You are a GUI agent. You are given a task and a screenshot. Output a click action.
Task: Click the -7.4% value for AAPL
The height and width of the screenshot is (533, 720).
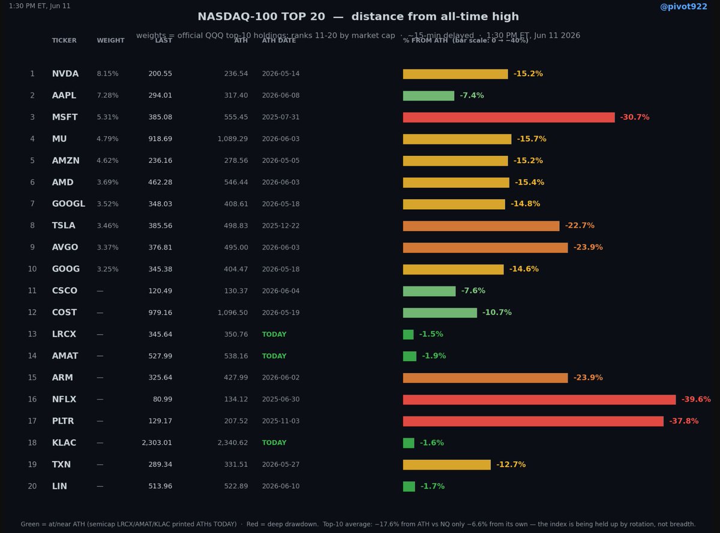point(472,95)
